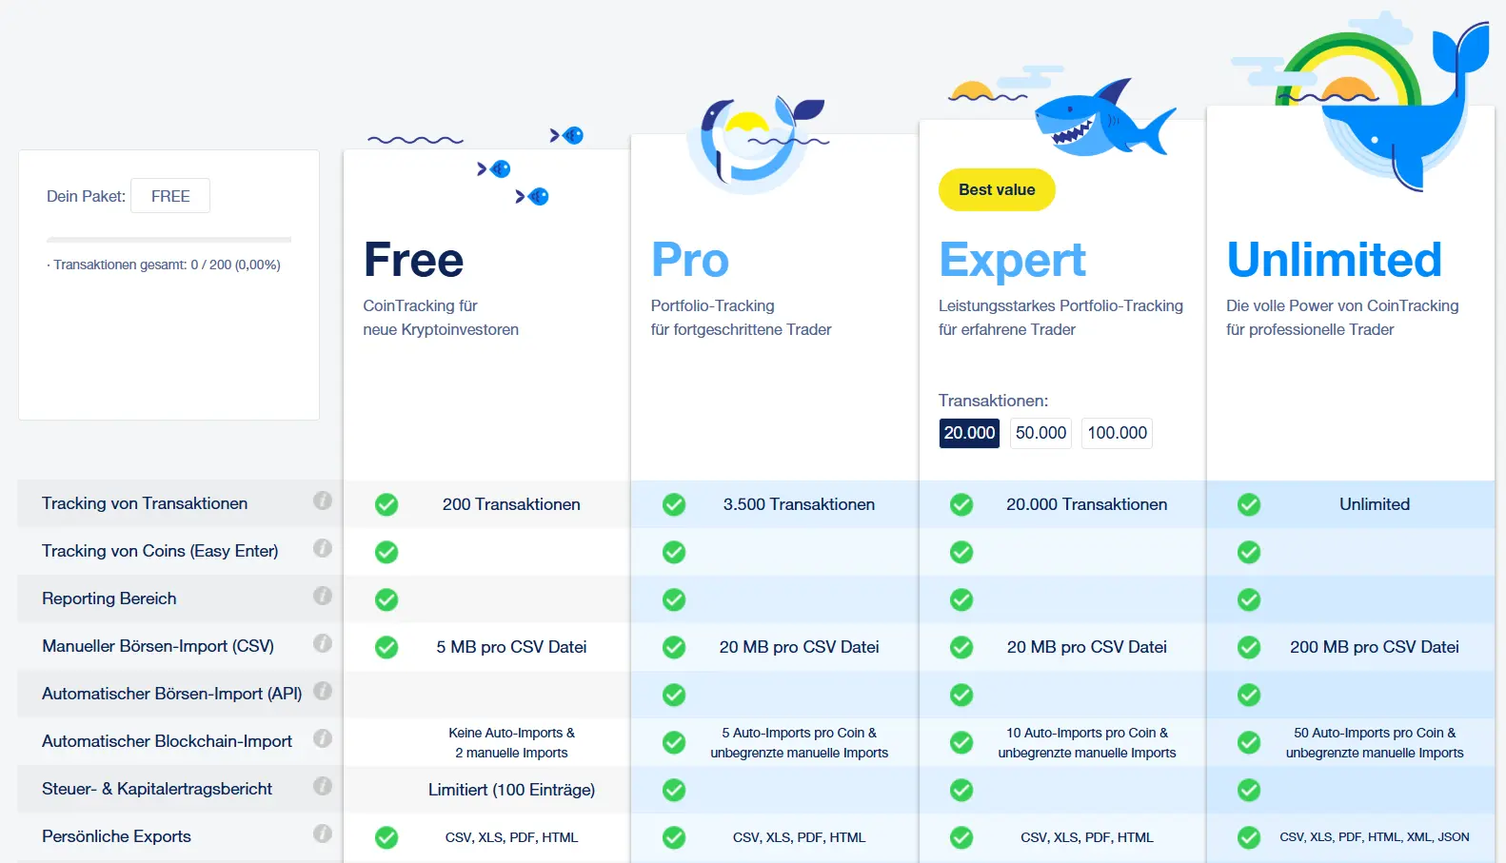Viewport: 1506px width, 863px height.
Task: Click 'Keine Auto-Imports & 2 manuelle Imports' cell
Action: click(511, 742)
